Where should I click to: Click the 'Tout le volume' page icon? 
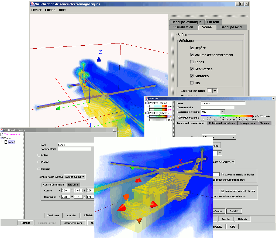[x=2, y=134]
